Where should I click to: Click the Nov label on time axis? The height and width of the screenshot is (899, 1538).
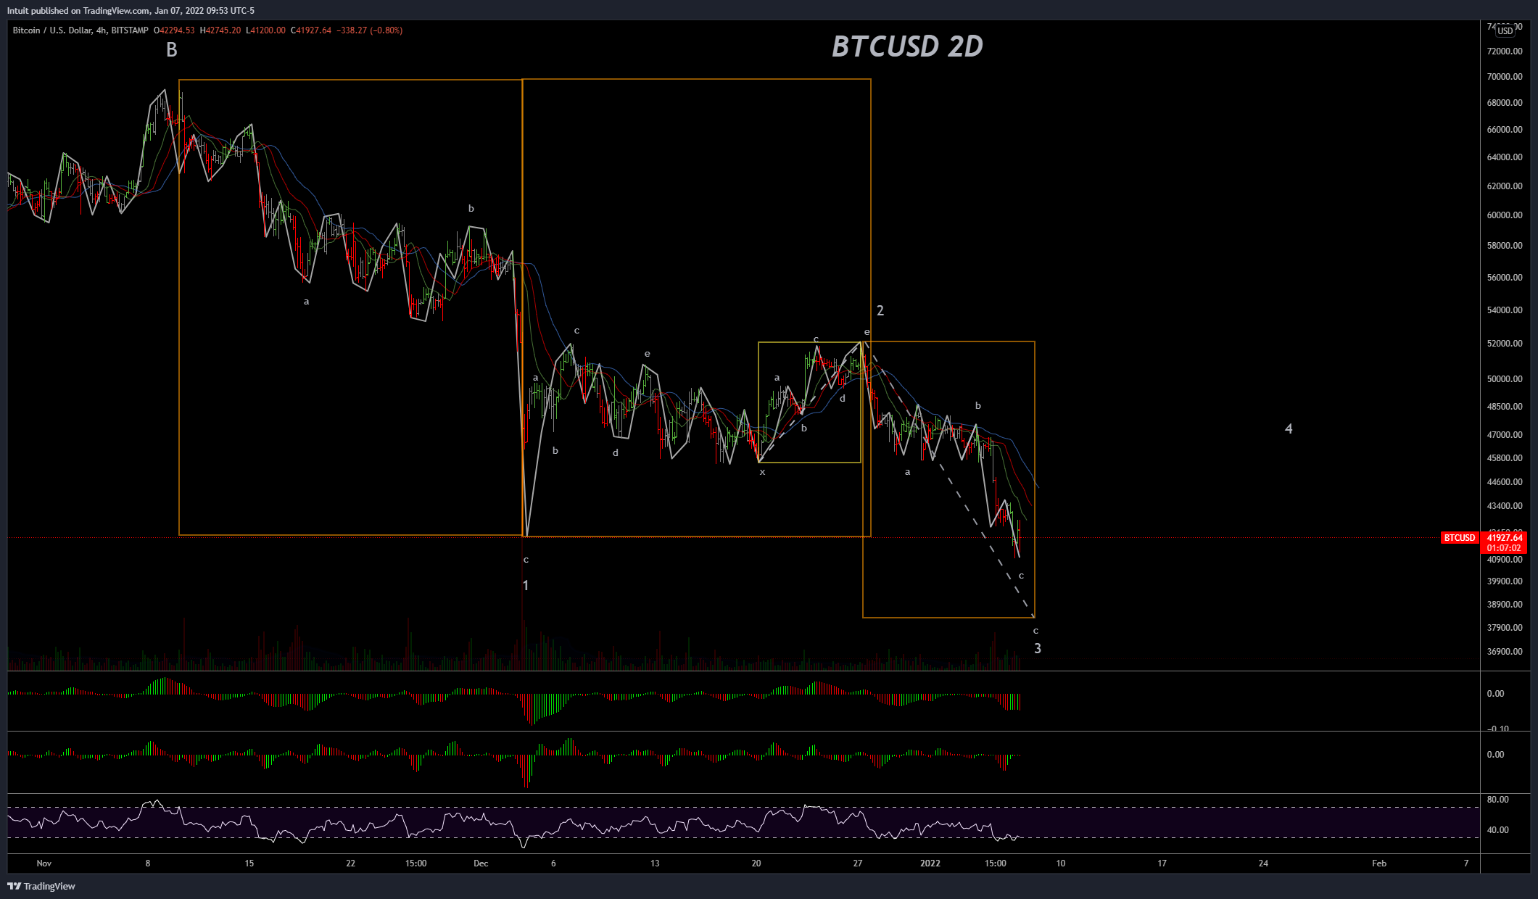pos(44,863)
